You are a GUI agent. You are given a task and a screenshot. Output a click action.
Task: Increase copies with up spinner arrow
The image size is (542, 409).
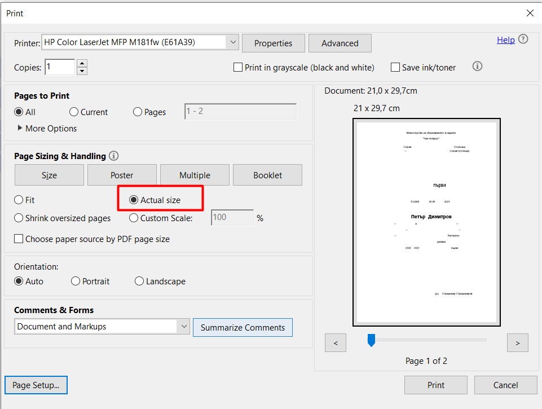[x=82, y=63]
